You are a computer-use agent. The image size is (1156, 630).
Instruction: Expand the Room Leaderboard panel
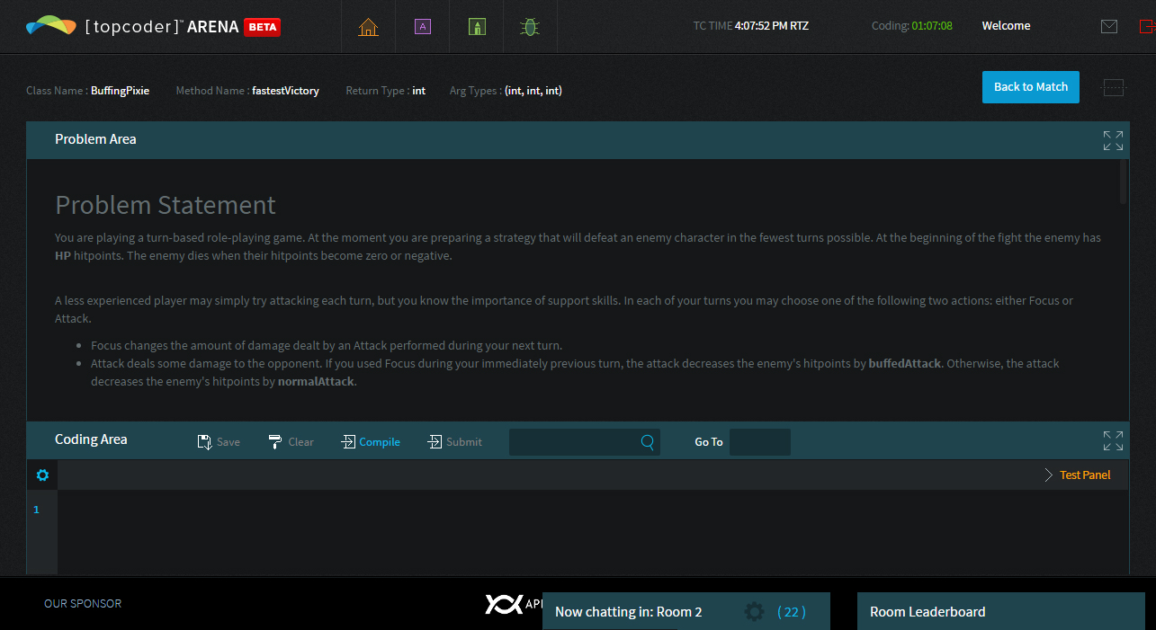point(999,612)
